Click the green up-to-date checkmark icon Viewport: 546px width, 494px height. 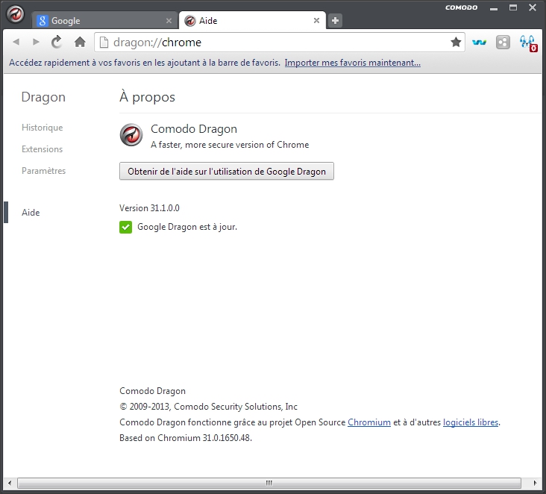point(126,227)
